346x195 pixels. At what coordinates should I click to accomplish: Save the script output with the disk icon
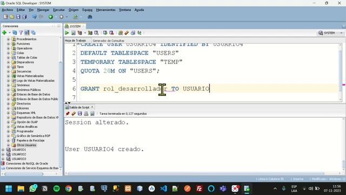pyautogui.click(x=80, y=114)
